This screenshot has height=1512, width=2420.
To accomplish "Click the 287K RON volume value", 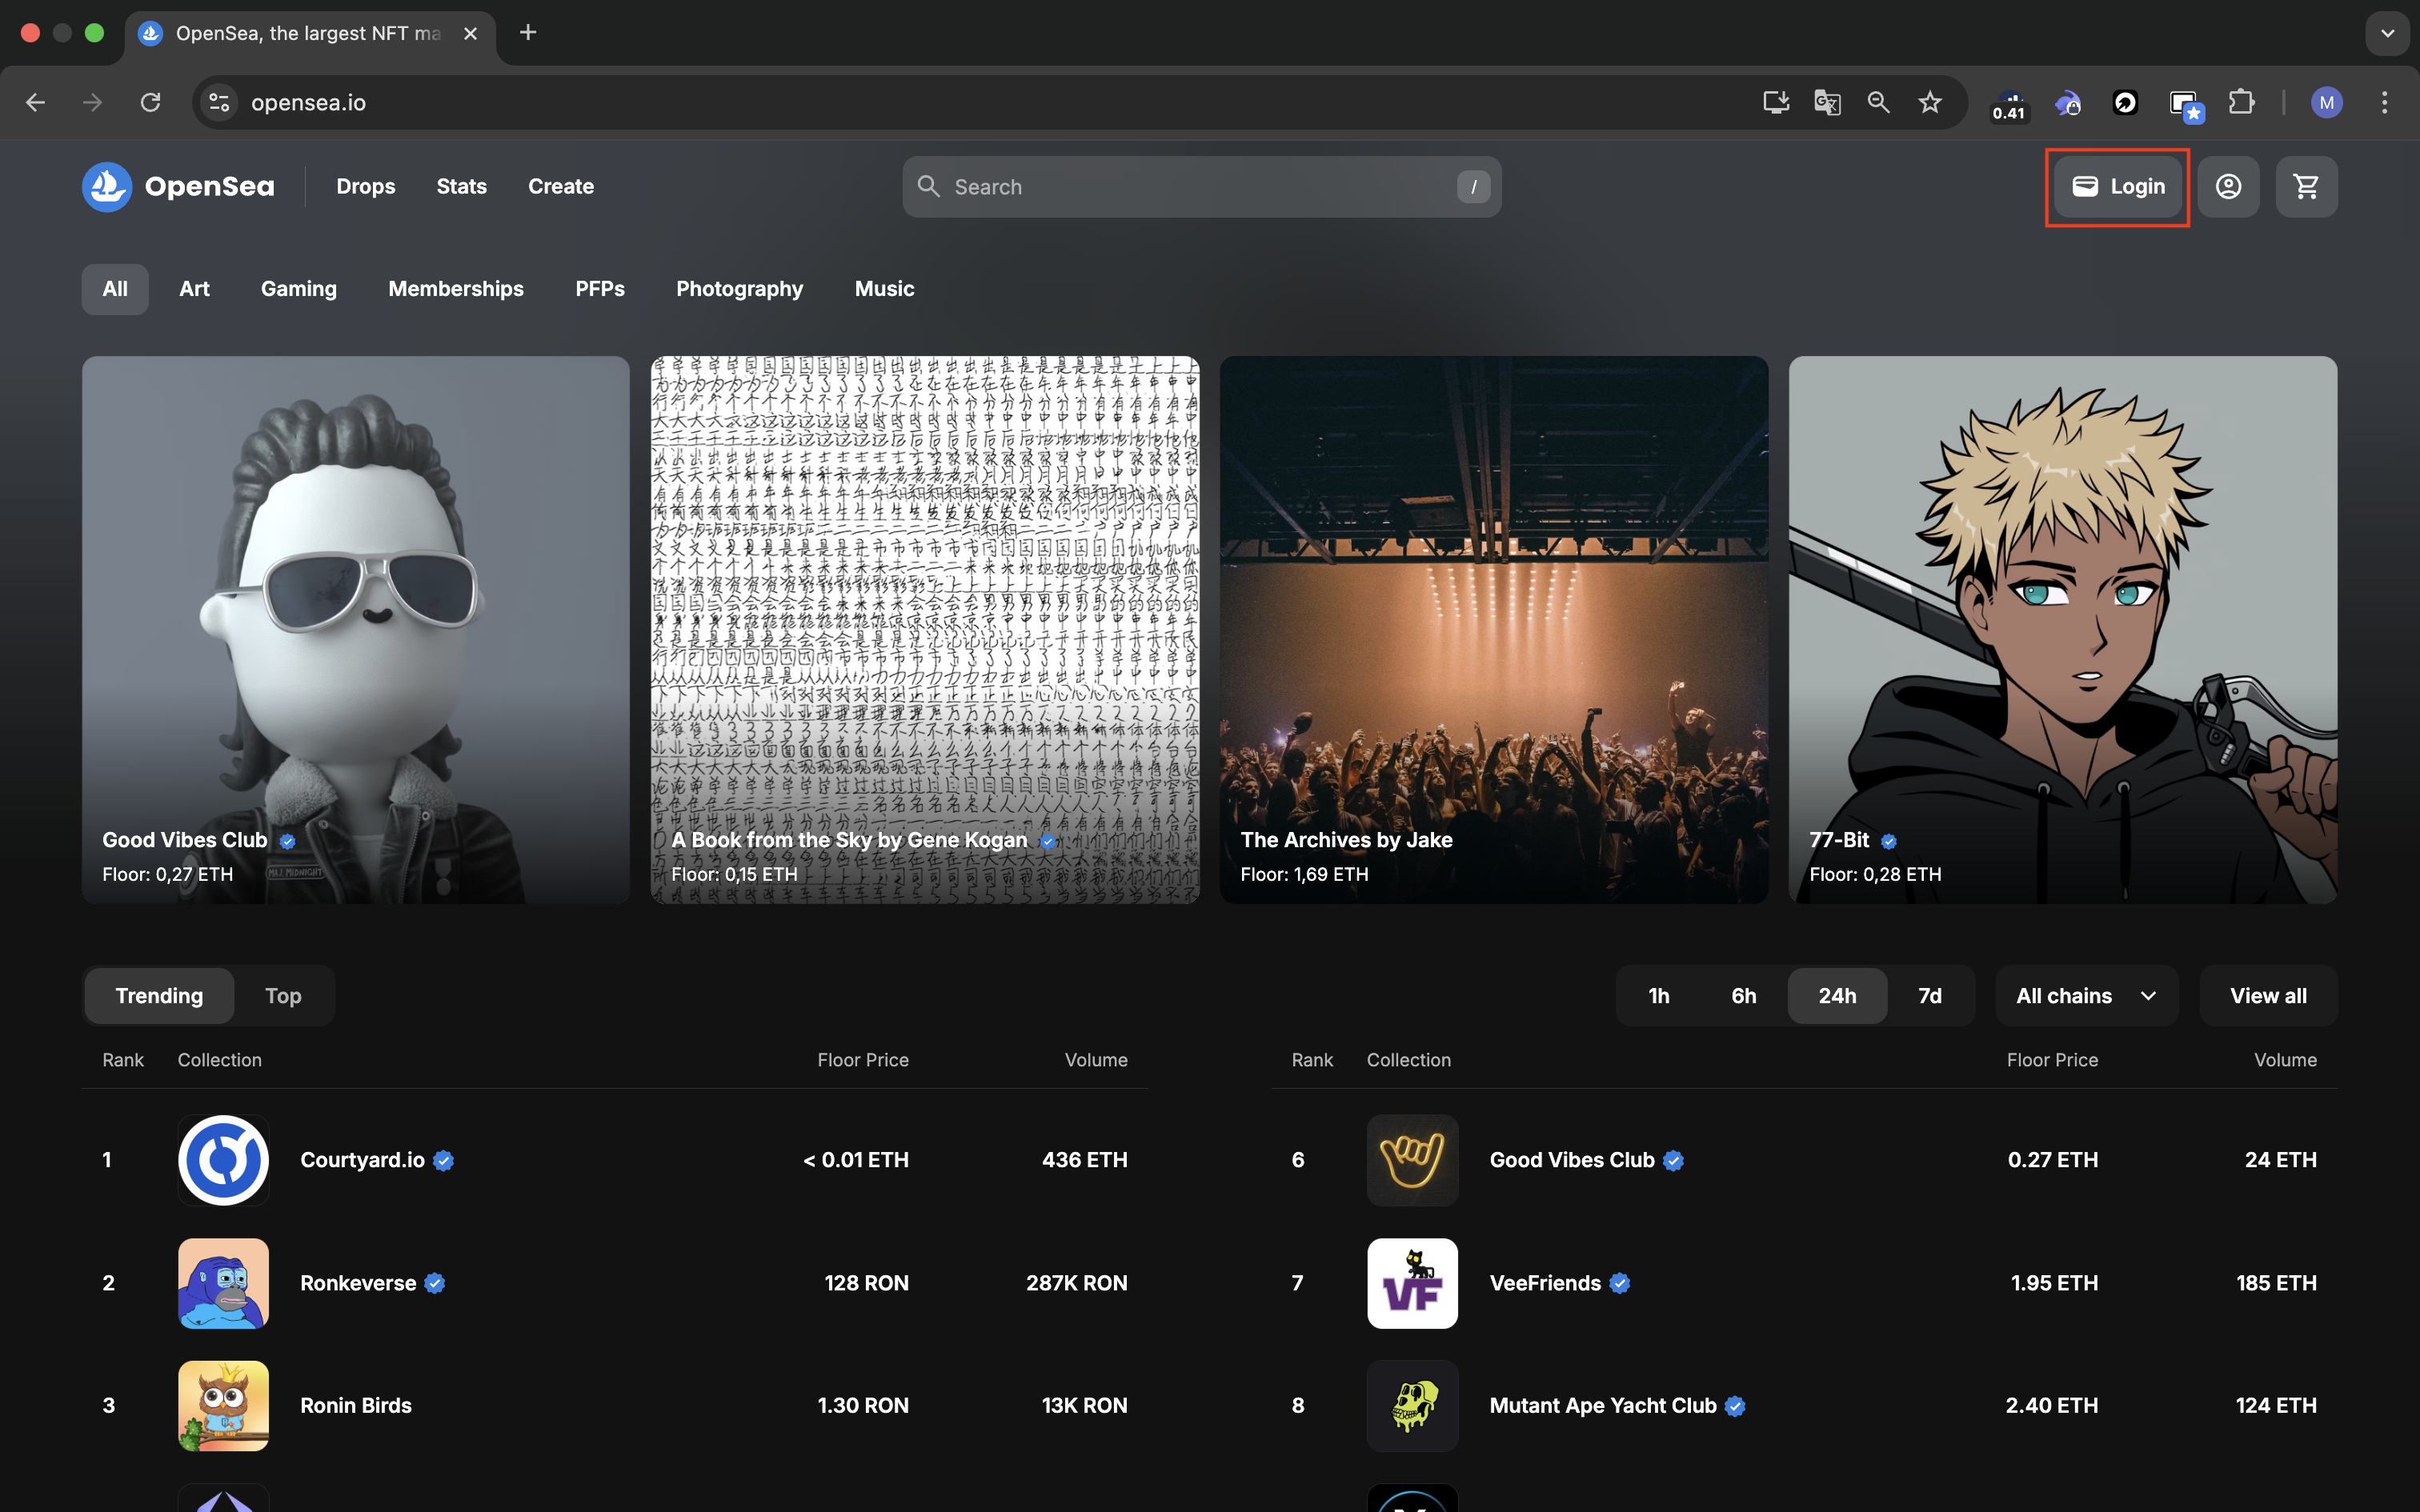I will [x=1076, y=1283].
